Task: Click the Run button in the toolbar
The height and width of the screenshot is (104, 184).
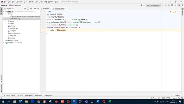Action: tap(163, 5)
